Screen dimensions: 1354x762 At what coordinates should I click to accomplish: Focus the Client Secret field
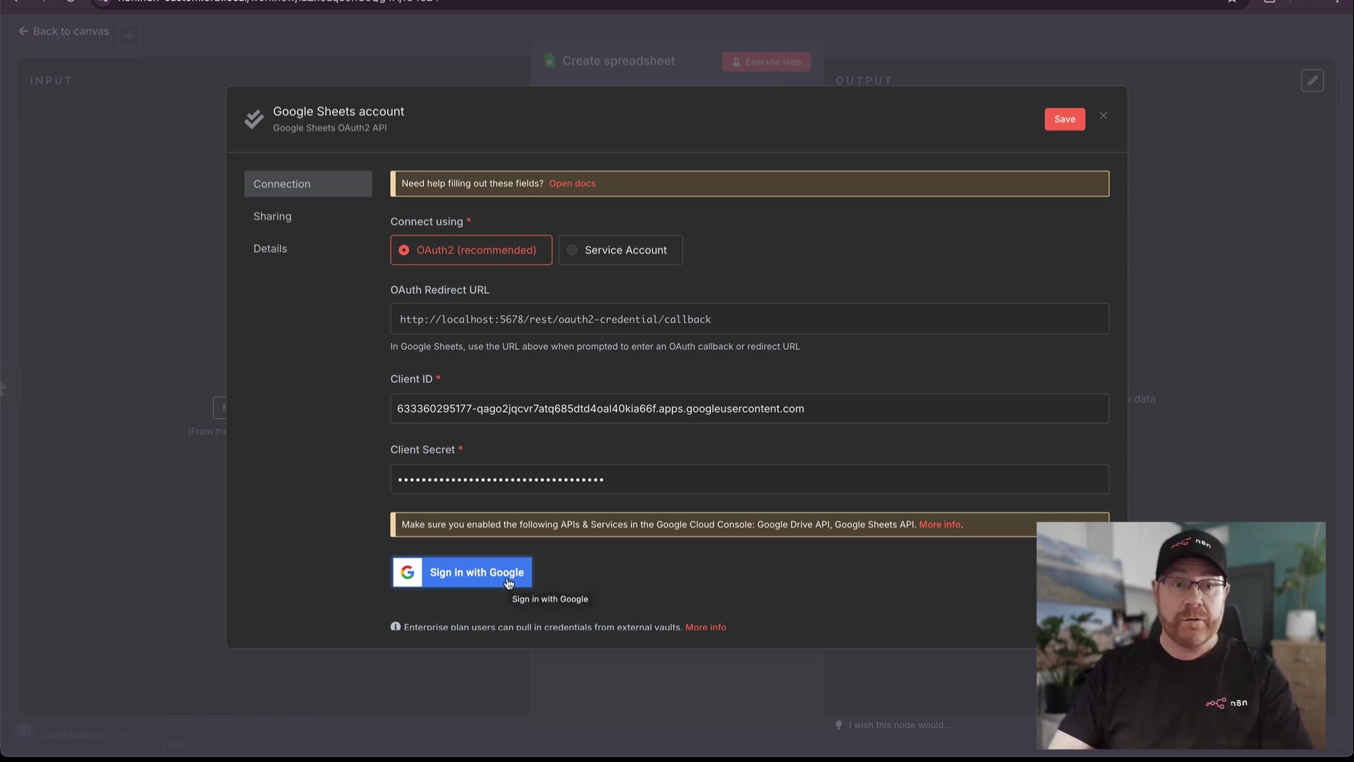coord(749,479)
